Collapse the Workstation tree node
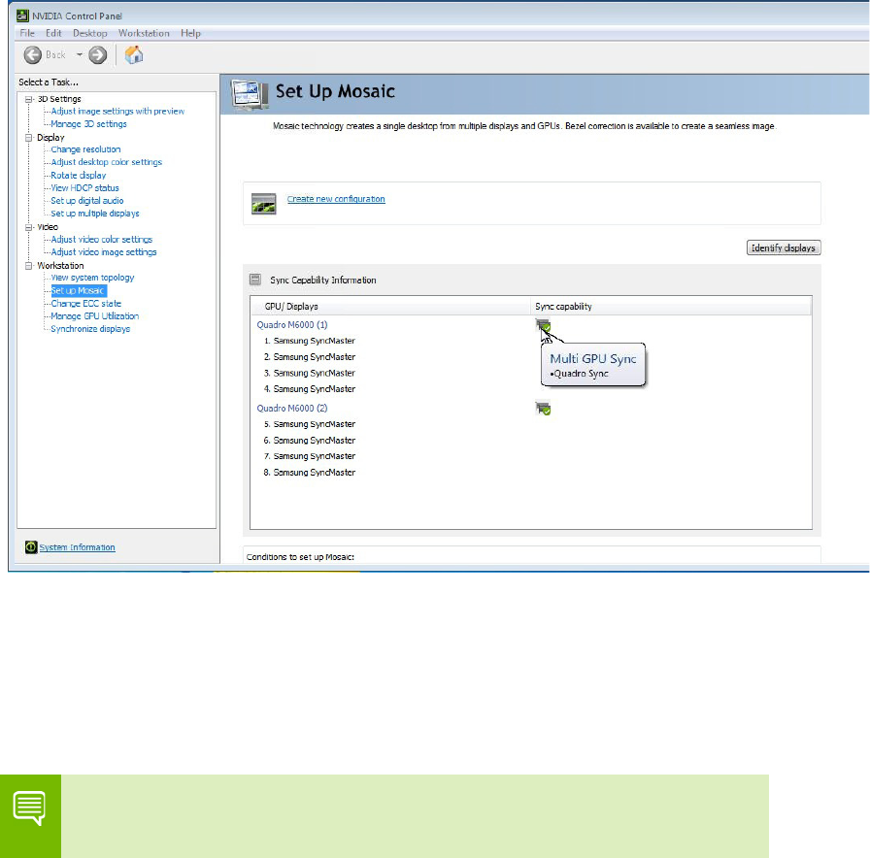Viewport: 870px width, 858px height. [x=28, y=266]
